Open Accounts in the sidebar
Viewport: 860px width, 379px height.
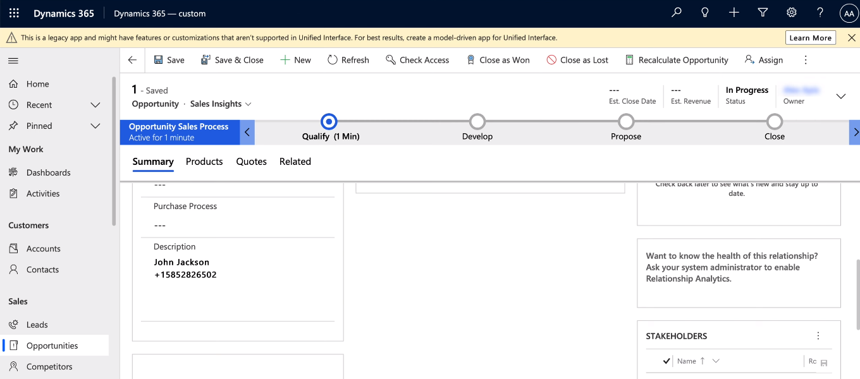pyautogui.click(x=56, y=249)
